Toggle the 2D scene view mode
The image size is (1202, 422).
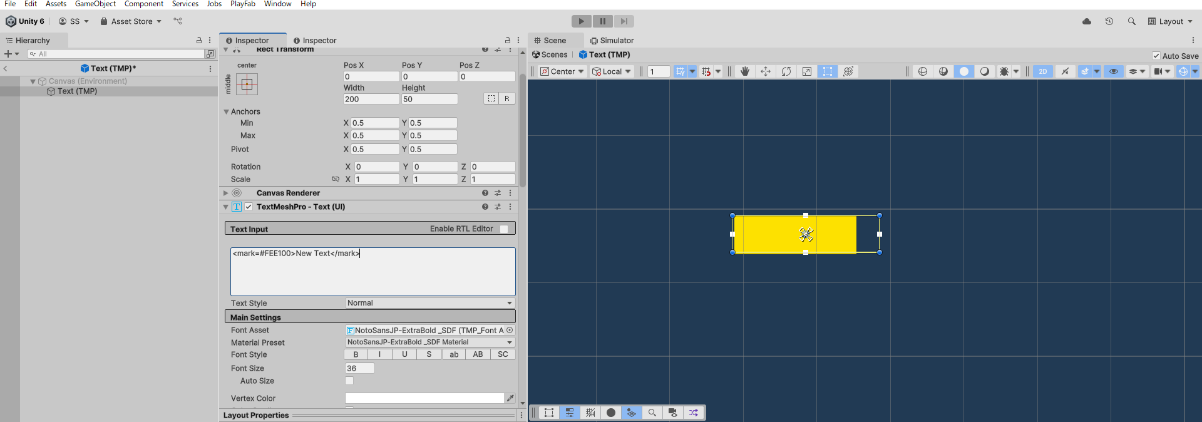(x=1043, y=71)
